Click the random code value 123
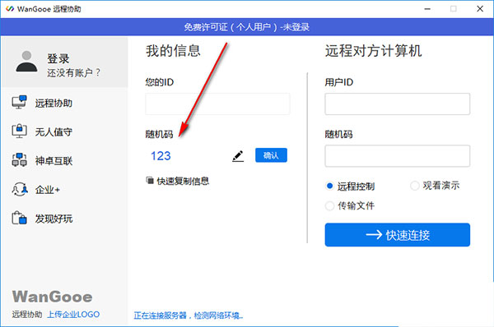 (161, 156)
